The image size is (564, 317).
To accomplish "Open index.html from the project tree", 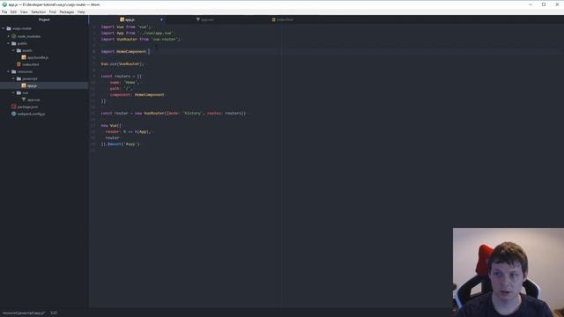I will (x=31, y=64).
